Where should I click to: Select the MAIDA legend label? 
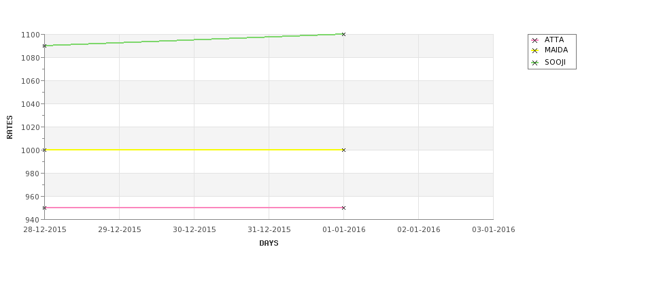[556, 50]
